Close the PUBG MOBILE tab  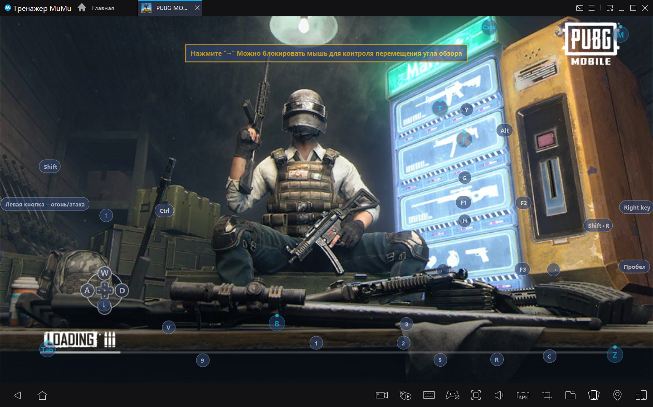coord(197,8)
